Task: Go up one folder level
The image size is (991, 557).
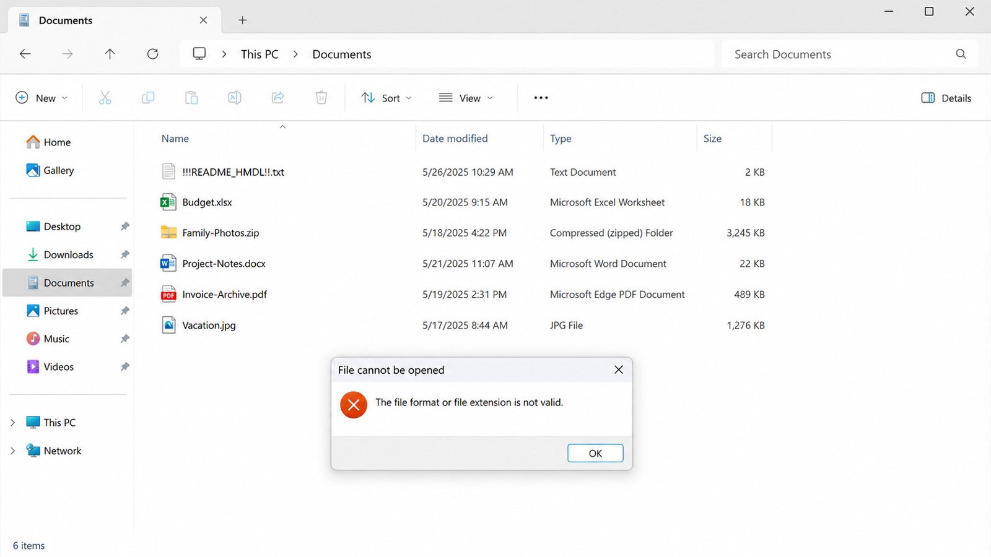Action: pyautogui.click(x=110, y=54)
